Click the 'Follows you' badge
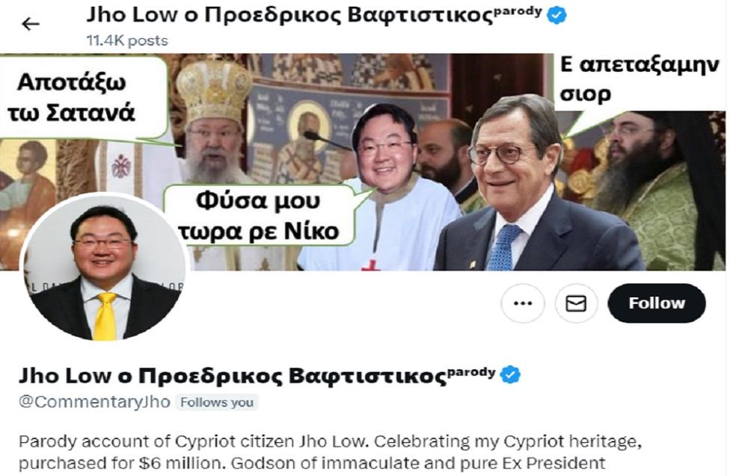Viewport: 733px width, 476px height. [x=217, y=402]
